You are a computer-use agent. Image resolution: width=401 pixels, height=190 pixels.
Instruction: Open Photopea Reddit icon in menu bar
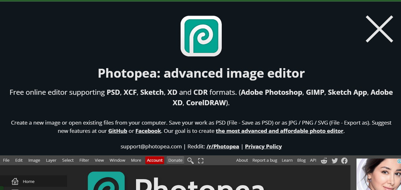[324, 160]
